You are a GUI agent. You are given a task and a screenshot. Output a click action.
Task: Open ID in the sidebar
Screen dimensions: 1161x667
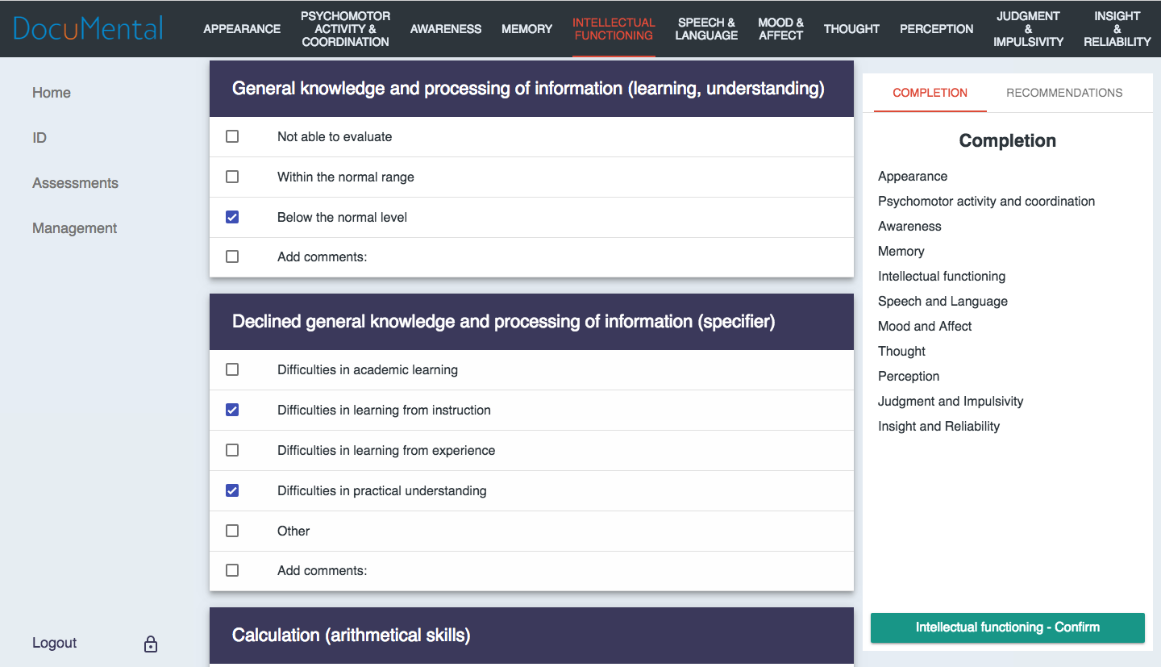pos(40,138)
